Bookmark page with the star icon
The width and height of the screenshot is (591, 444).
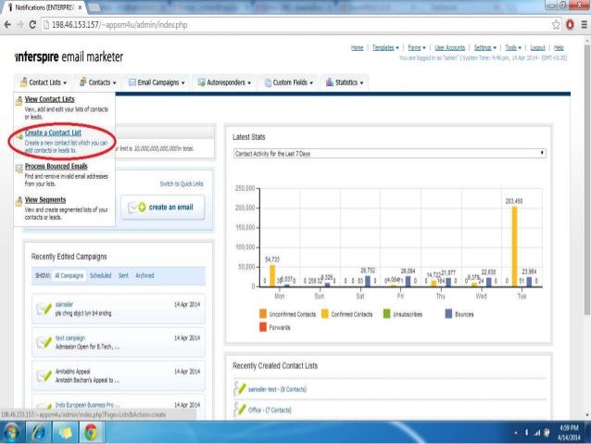556,25
